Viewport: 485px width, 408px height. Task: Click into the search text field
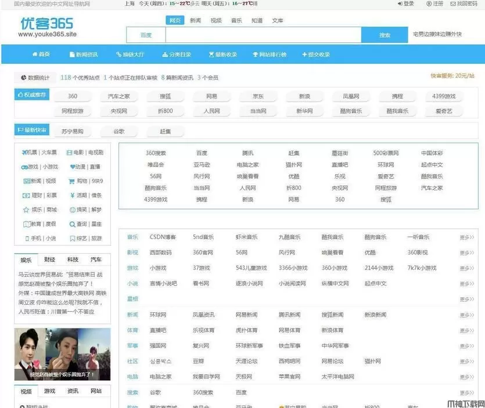click(263, 35)
